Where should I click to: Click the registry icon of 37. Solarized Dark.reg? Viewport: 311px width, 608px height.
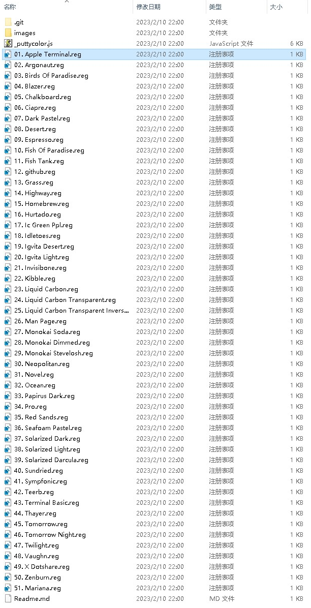pos(8,438)
